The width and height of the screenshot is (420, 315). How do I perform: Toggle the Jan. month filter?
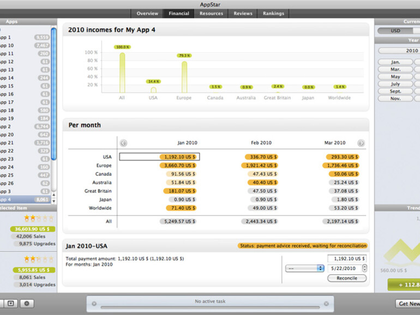395,62
